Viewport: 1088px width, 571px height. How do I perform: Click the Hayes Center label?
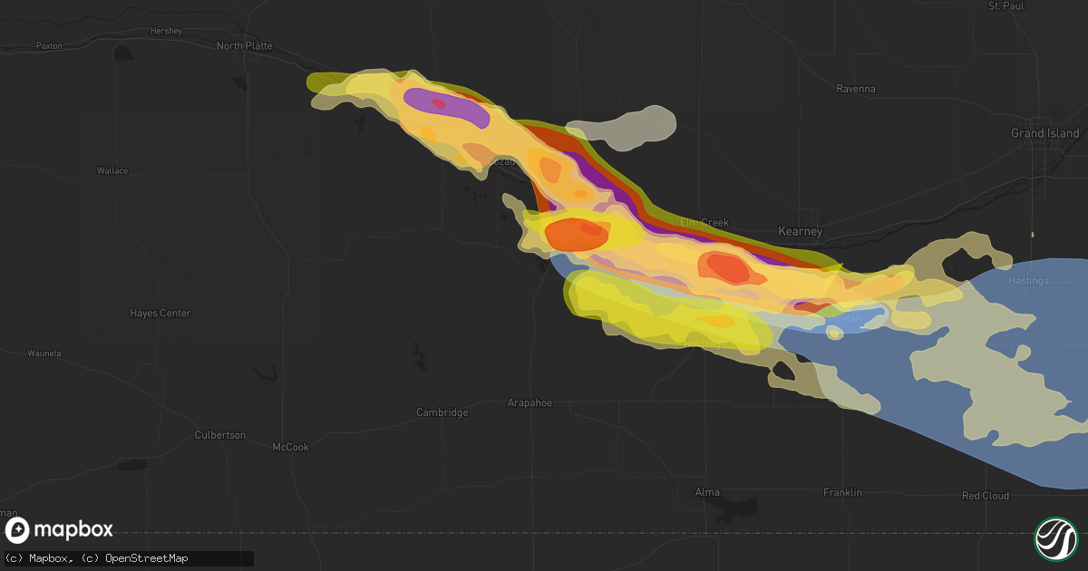160,314
